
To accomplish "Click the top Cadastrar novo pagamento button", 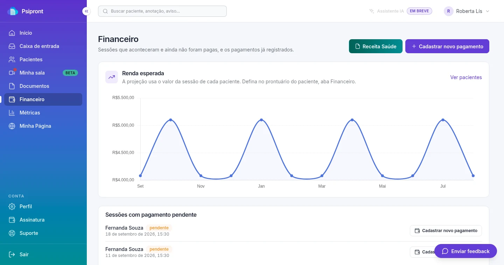I will tap(447, 46).
